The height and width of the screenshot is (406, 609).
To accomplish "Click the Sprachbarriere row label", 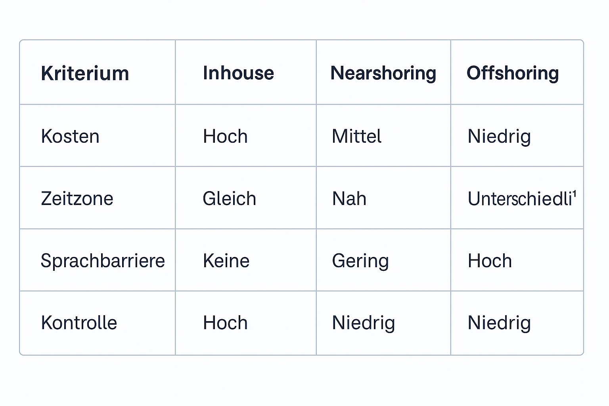I will (103, 261).
